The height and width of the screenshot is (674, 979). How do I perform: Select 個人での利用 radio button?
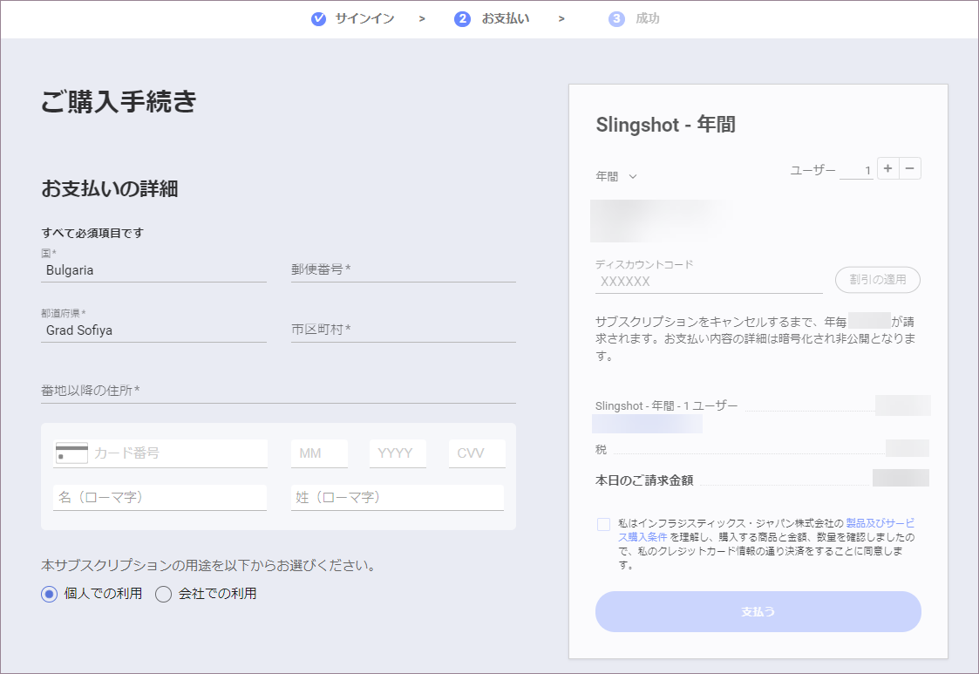click(x=50, y=594)
